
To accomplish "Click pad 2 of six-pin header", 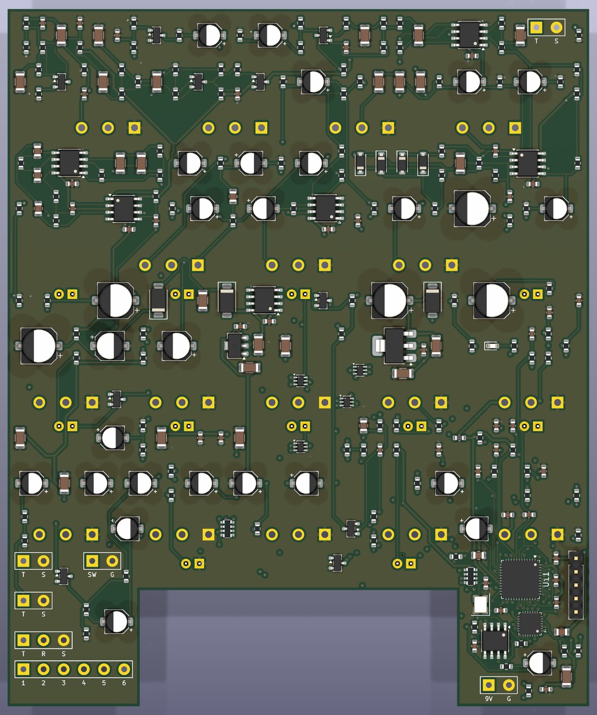I will (x=43, y=669).
